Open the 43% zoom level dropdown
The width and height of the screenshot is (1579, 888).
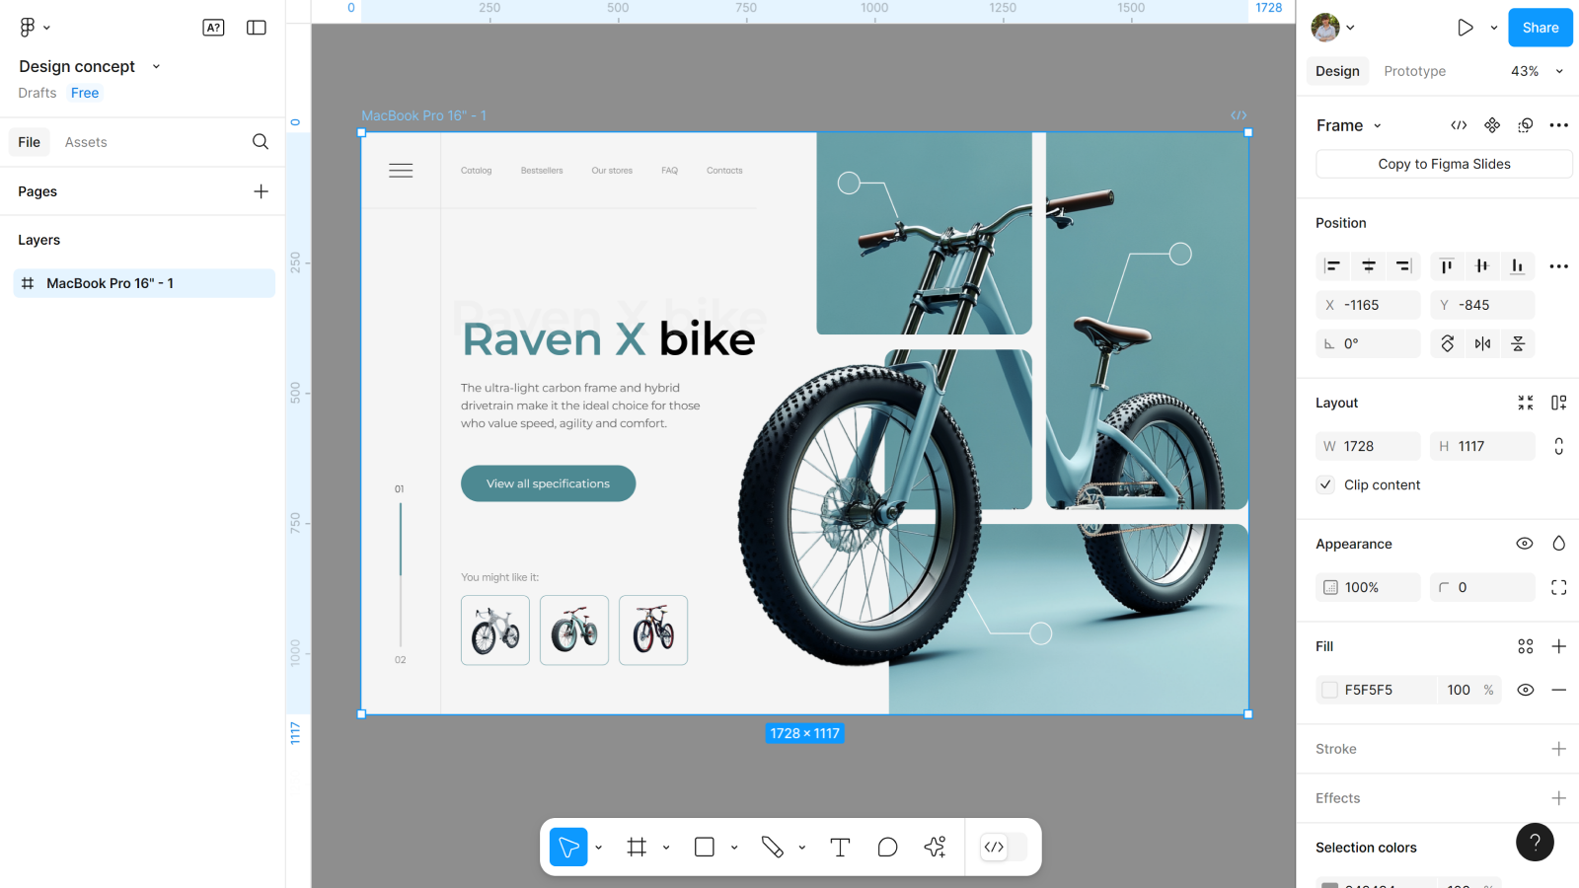point(1537,71)
